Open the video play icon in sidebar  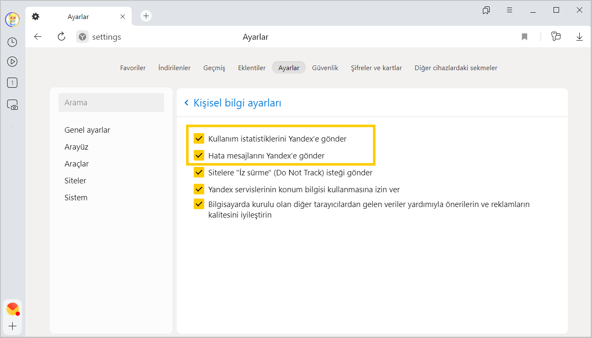tap(12, 62)
